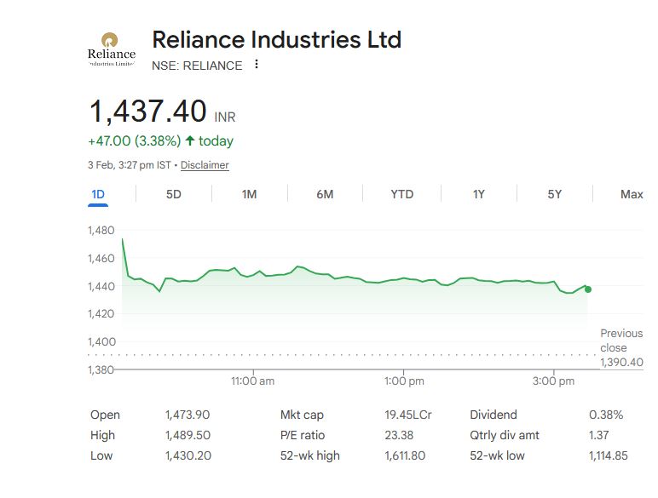Click the Dividend statistic label
The image size is (658, 498).
[x=493, y=415]
